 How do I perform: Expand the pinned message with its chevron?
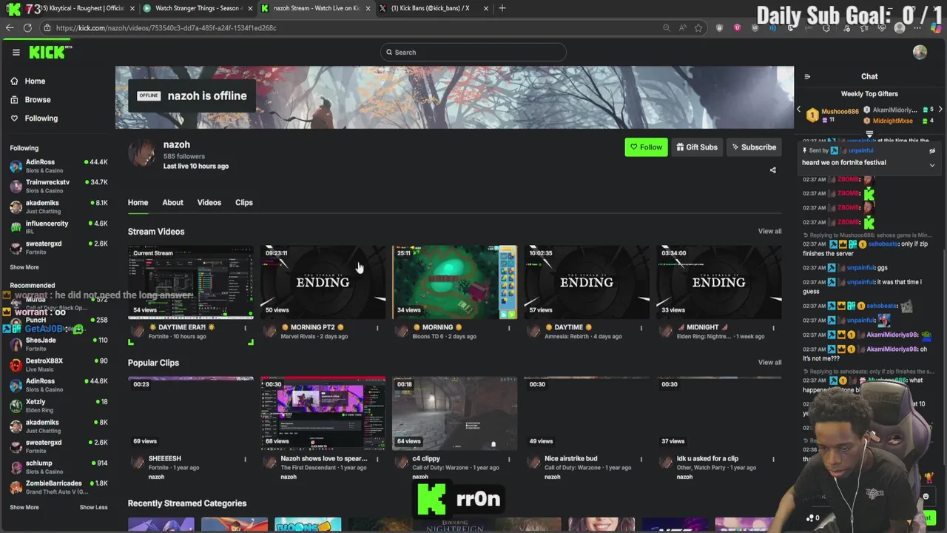[932, 165]
